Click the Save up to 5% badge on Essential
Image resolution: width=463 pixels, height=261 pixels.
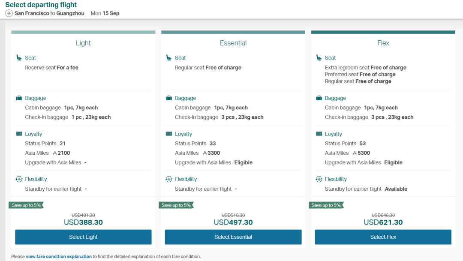click(x=176, y=205)
